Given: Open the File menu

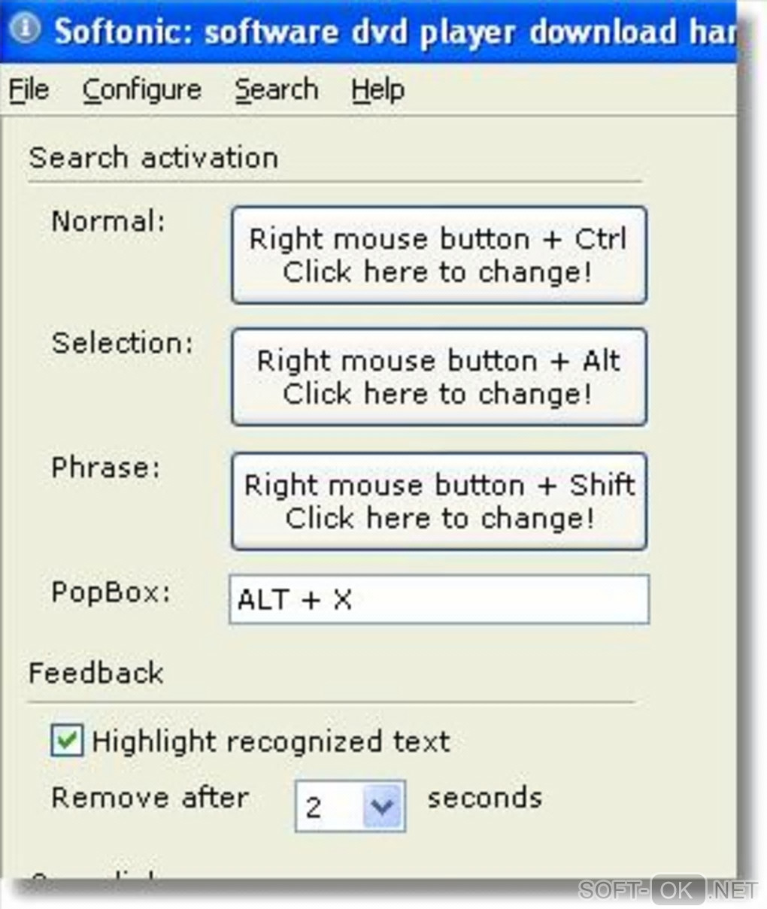Looking at the screenshot, I should [29, 90].
